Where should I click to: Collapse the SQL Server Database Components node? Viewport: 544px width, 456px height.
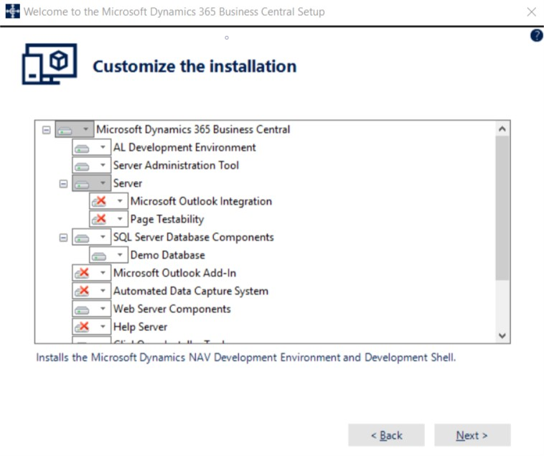63,238
